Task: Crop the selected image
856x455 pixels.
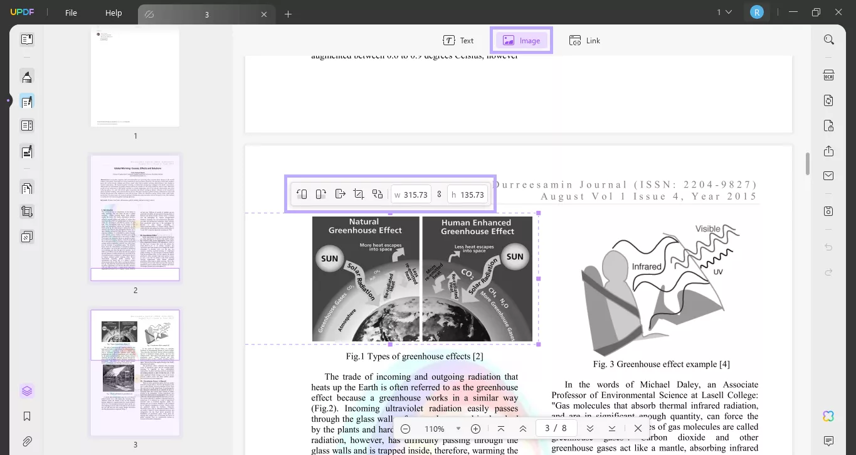Action: (359, 195)
